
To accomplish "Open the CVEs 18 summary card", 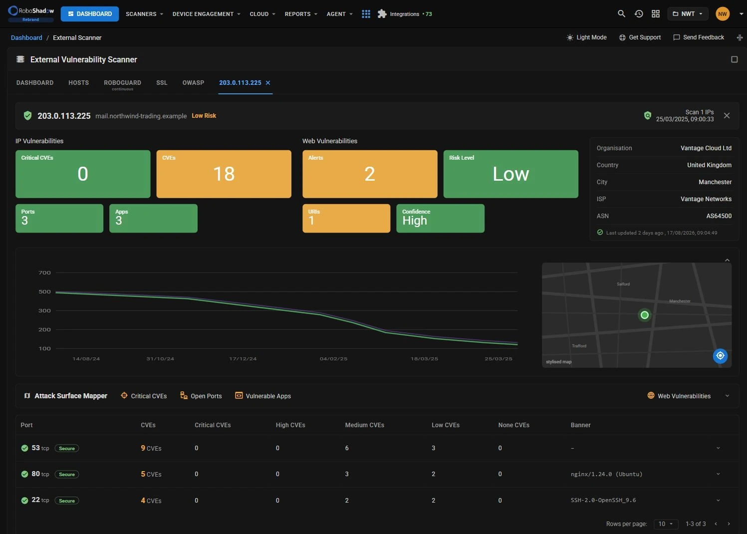I will coord(224,174).
